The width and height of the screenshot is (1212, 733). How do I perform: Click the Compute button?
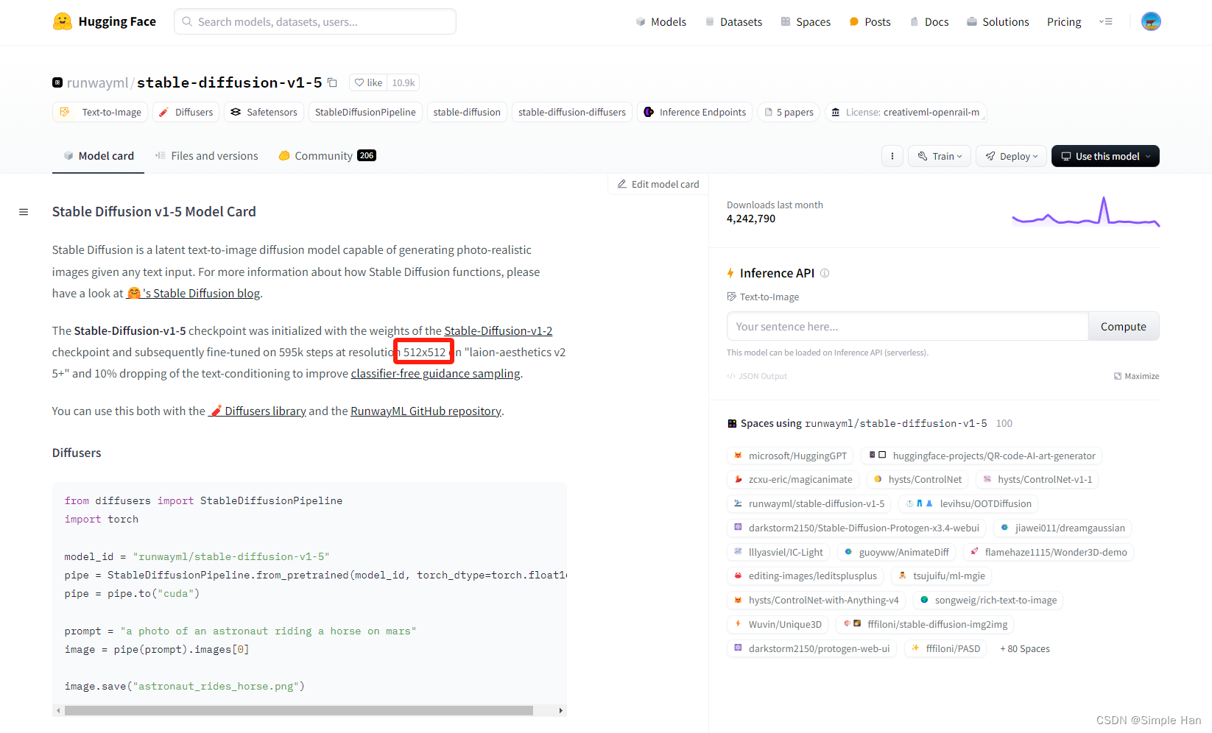tap(1124, 327)
